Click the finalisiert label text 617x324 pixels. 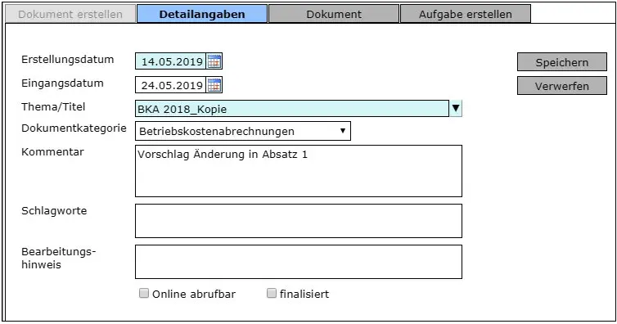pyautogui.click(x=304, y=294)
